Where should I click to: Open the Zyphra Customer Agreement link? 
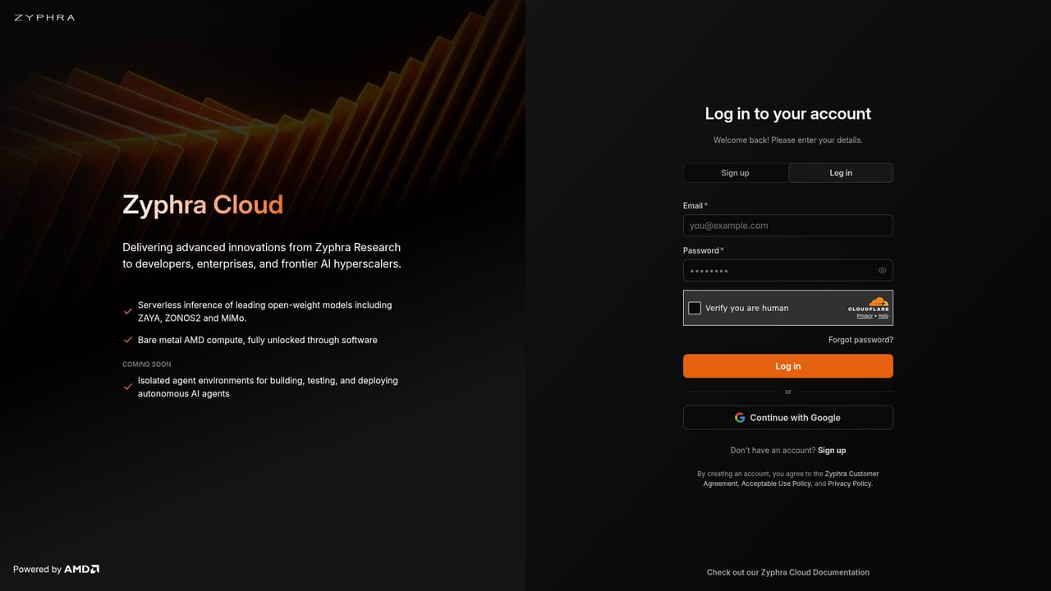pos(787,479)
